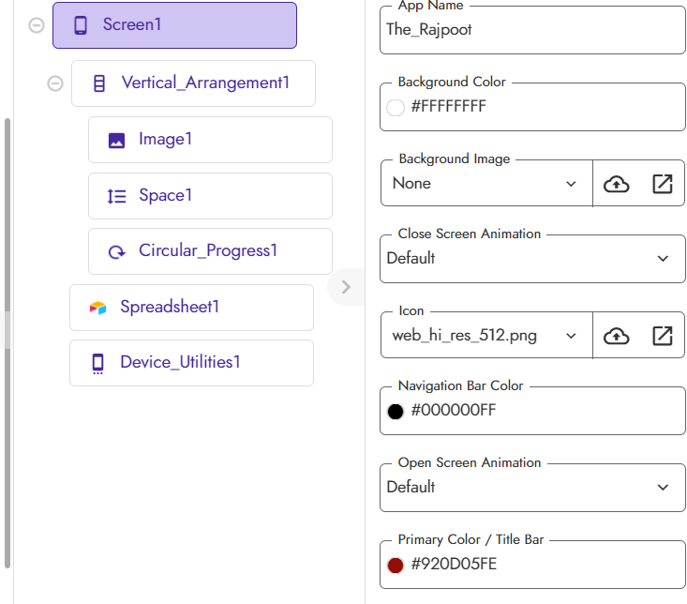This screenshot has width=687, height=604.
Task: Collapse the Vertical_Arrangement1 node
Action: (55, 83)
